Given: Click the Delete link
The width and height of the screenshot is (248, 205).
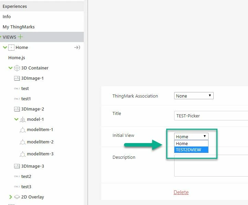Looking at the screenshot, I should coord(181,192).
